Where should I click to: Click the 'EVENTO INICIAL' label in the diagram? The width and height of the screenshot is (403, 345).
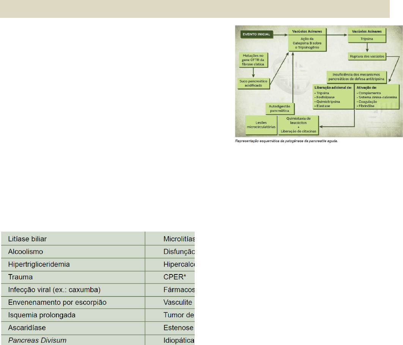[256, 34]
